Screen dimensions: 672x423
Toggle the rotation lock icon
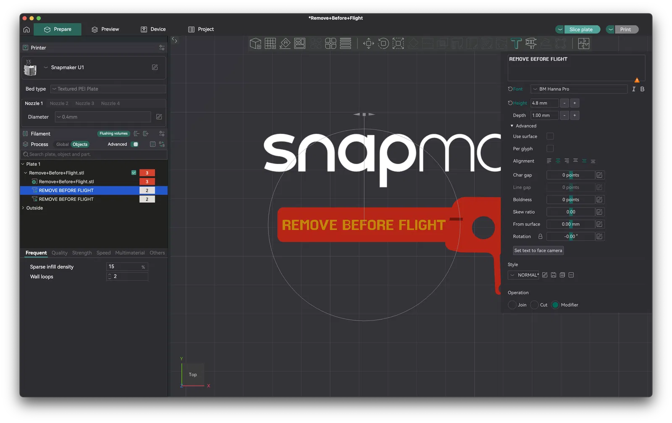click(x=541, y=237)
